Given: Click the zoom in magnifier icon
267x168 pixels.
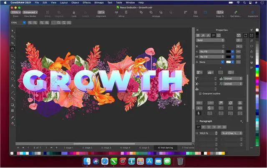Looking at the screenshot, I should [30, 23].
